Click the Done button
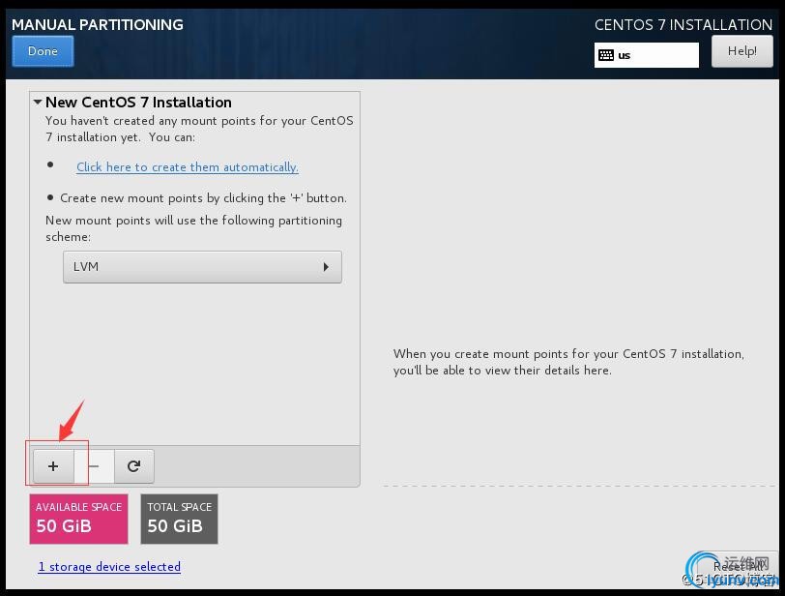785x596 pixels. coord(43,51)
